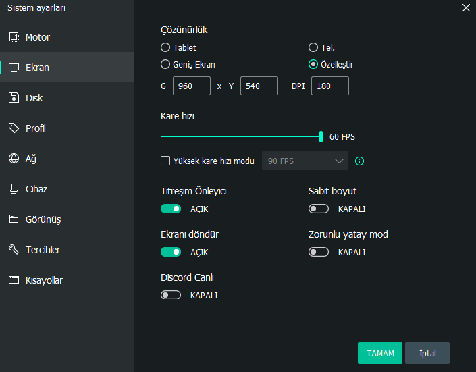
Task: Switch to the Tercihler tab
Action: point(67,250)
